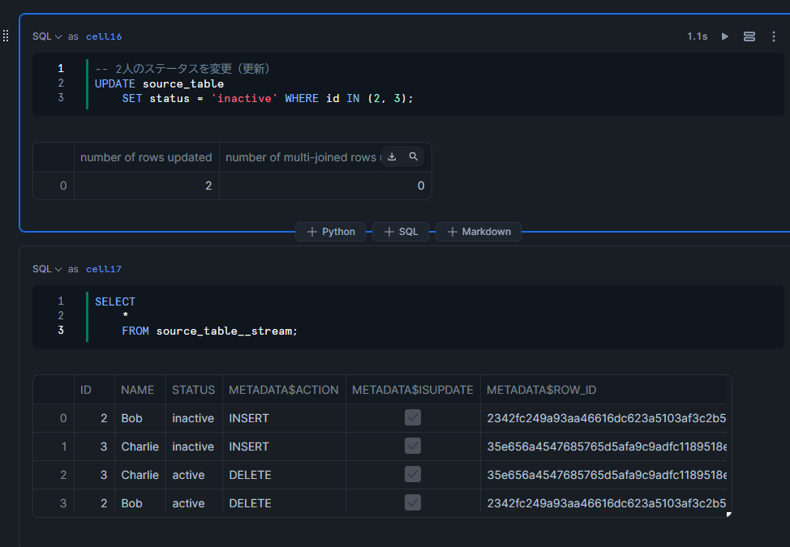The width and height of the screenshot is (790, 547).
Task: Open cell16 more options menu
Action: [774, 36]
